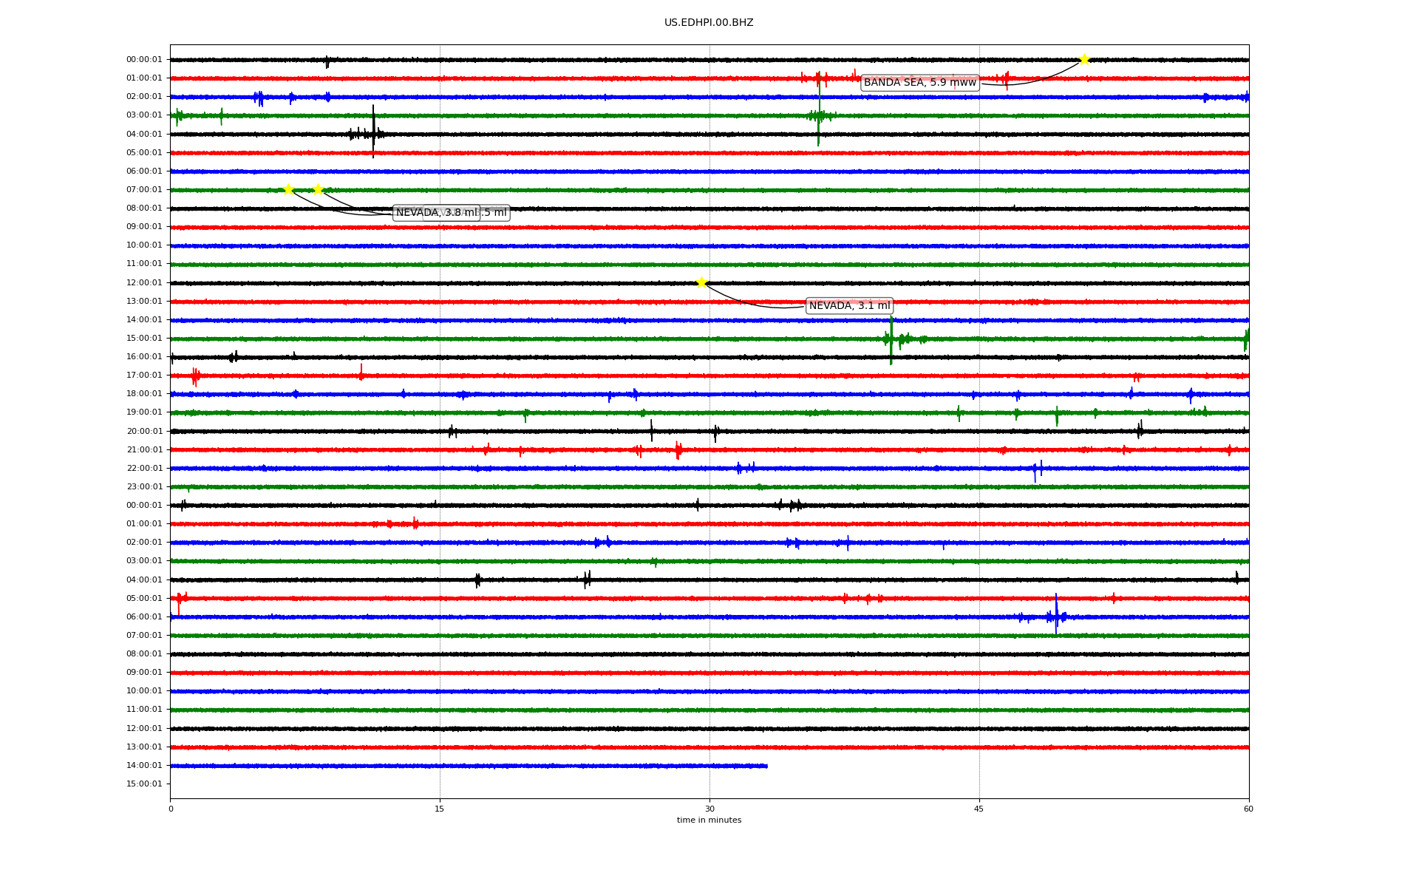Image resolution: width=1419 pixels, height=887 pixels.
Task: Click the 18:00:01 row label
Action: pyautogui.click(x=144, y=394)
